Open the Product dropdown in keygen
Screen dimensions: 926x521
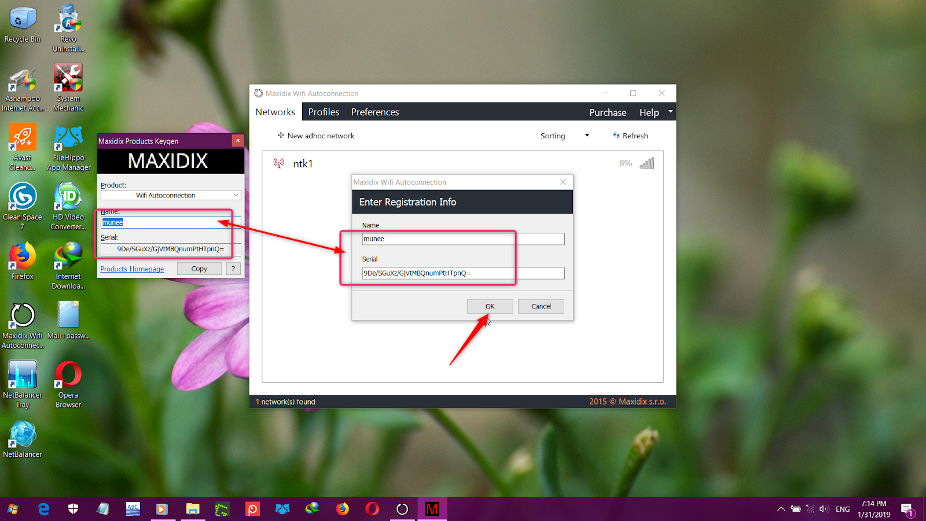point(171,195)
